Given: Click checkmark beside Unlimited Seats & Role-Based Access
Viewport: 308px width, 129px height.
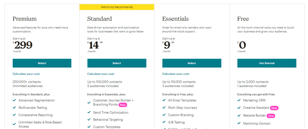Looking at the screenshot, I should tap(14, 124).
